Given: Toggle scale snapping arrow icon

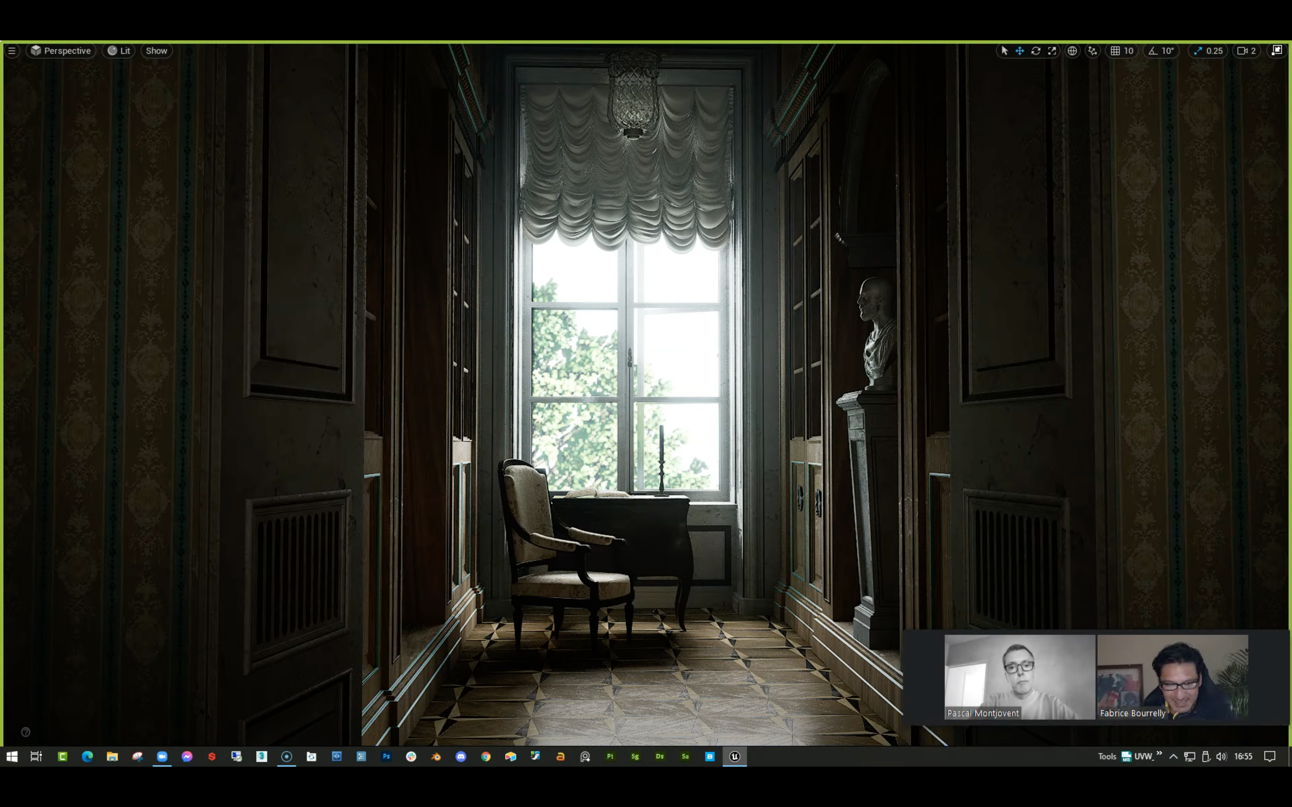Looking at the screenshot, I should (x=1197, y=51).
